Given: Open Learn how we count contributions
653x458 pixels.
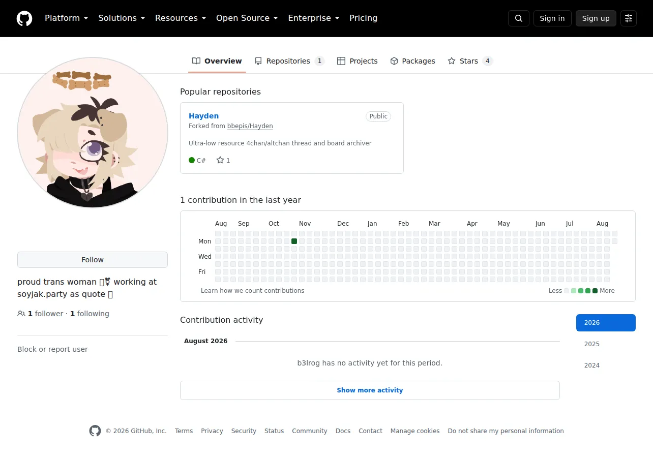Looking at the screenshot, I should pyautogui.click(x=253, y=291).
